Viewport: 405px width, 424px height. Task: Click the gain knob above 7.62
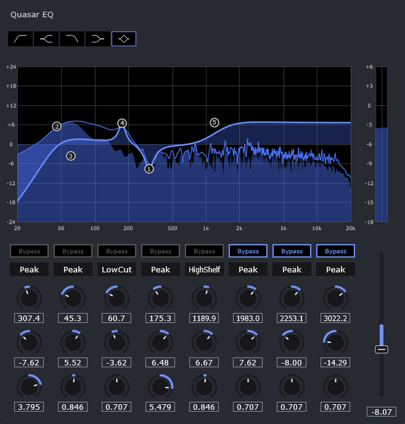[248, 343]
